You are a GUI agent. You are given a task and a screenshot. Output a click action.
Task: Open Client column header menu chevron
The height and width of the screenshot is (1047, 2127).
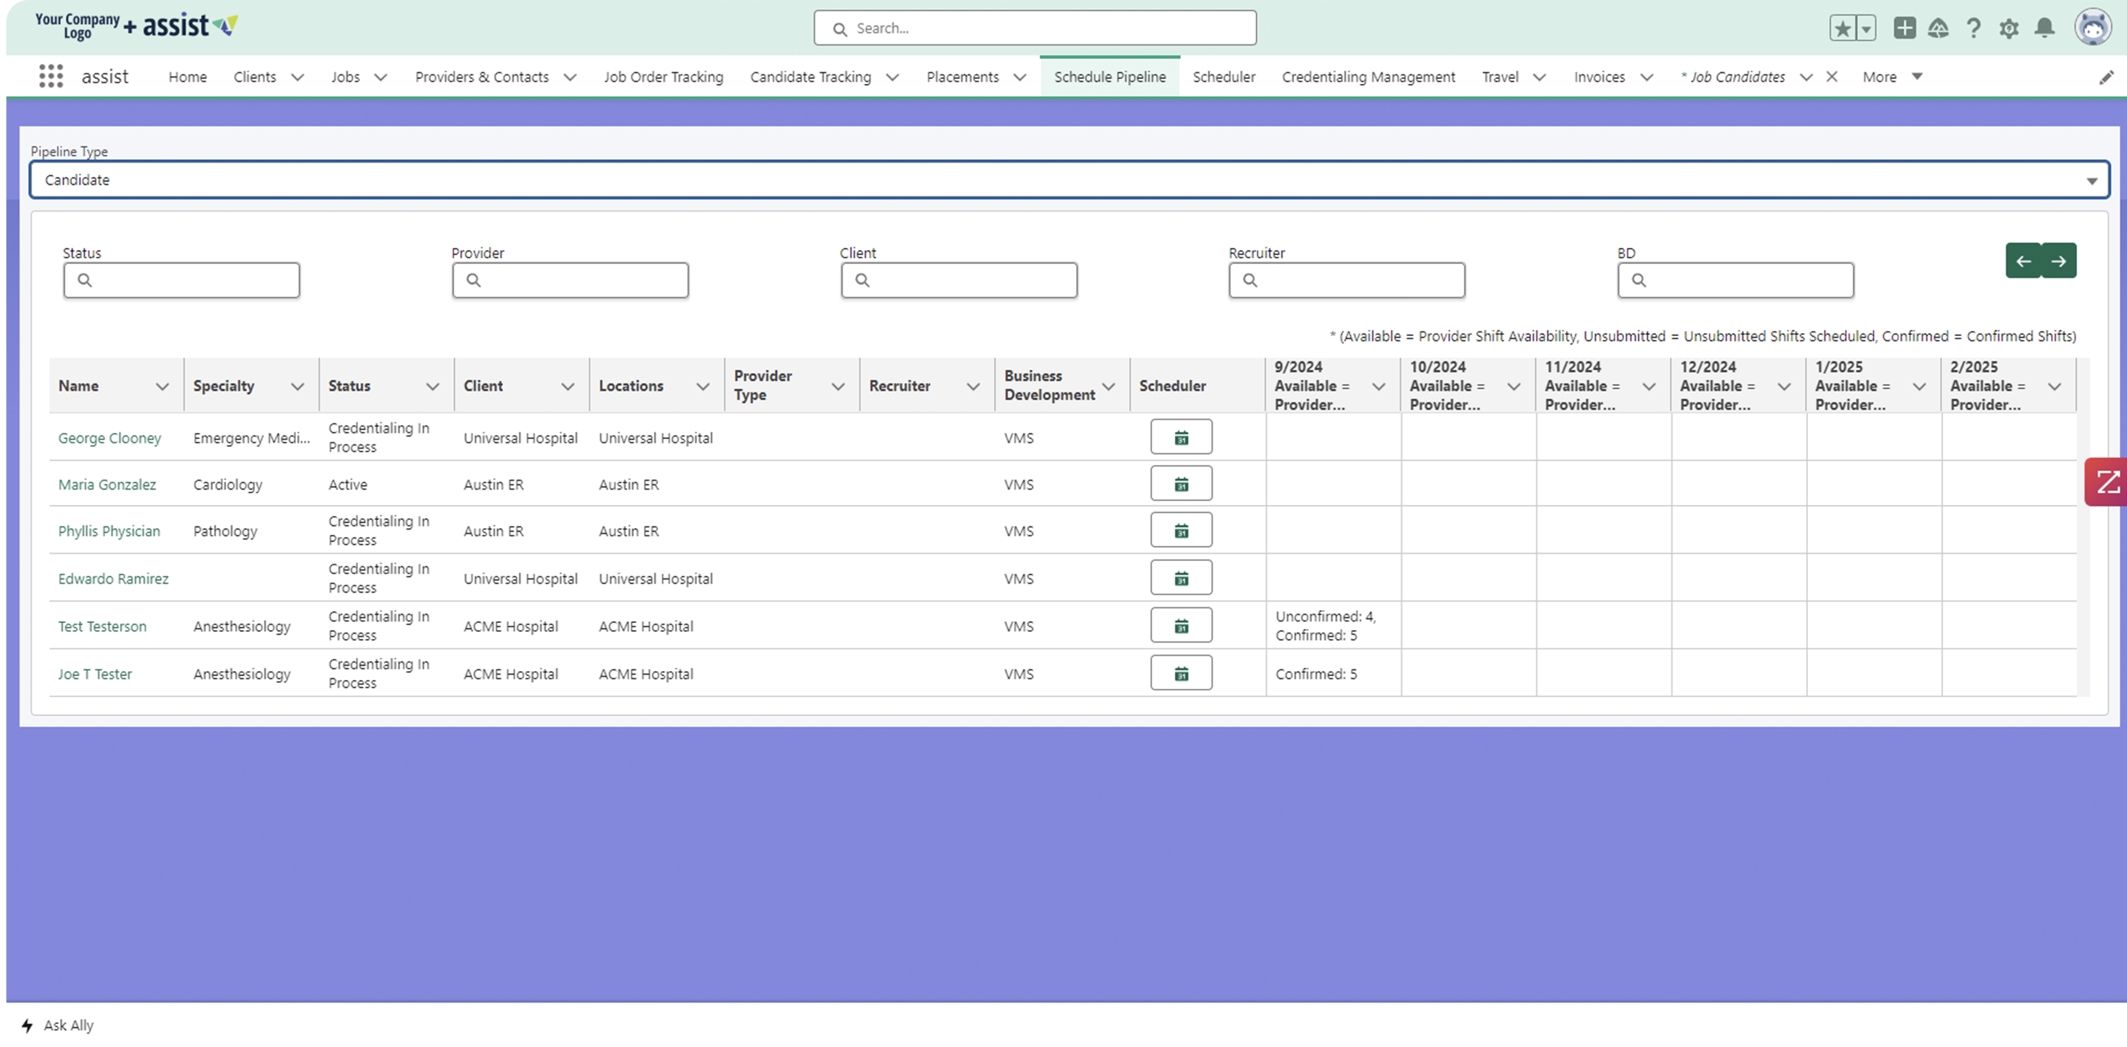(568, 387)
